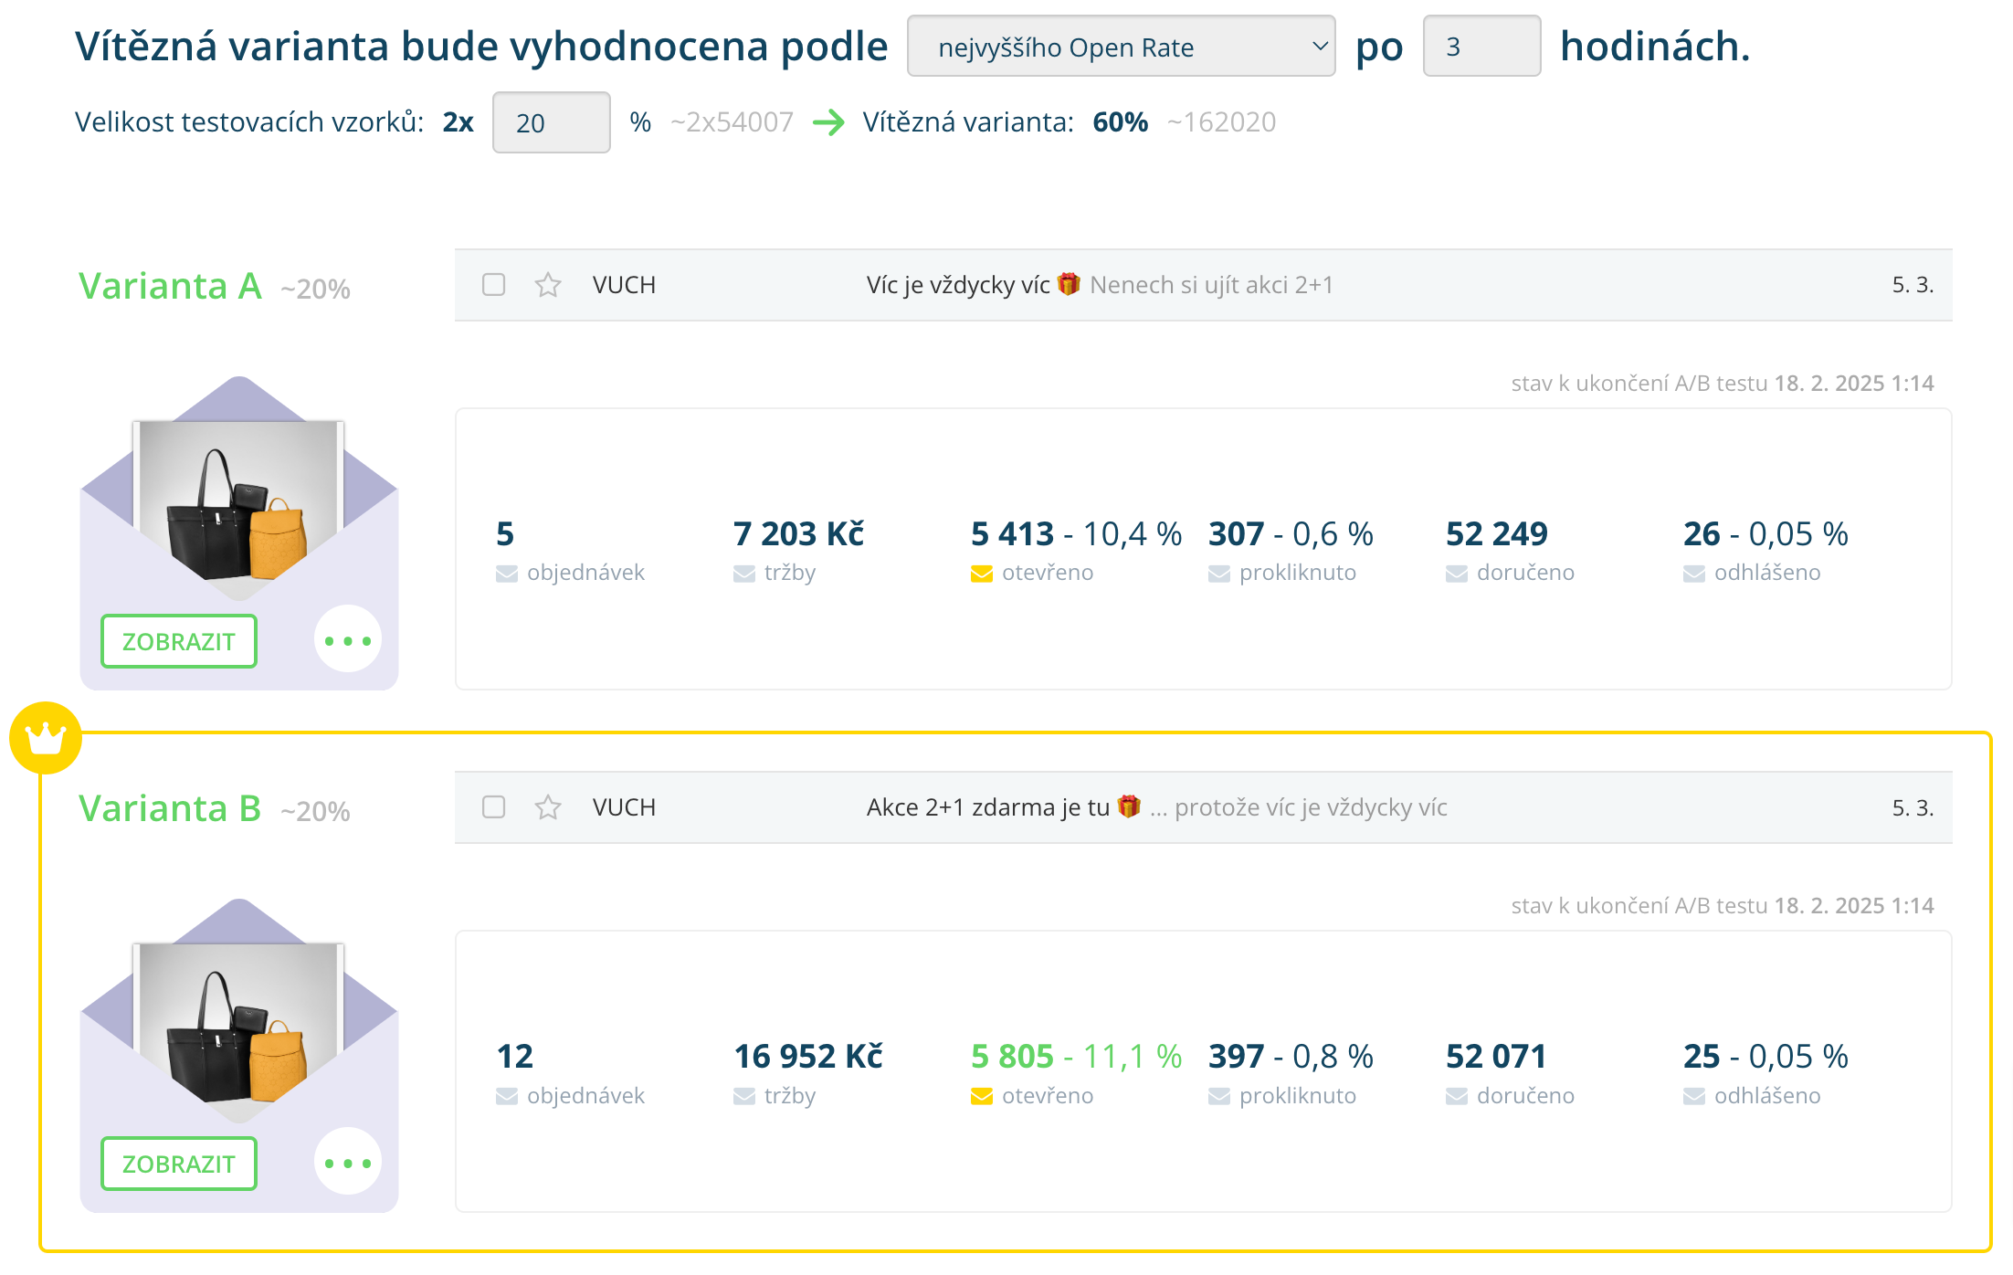Image resolution: width=2013 pixels, height=1275 pixels.
Task: Tick the checkbox for Varianta A email
Action: [494, 285]
